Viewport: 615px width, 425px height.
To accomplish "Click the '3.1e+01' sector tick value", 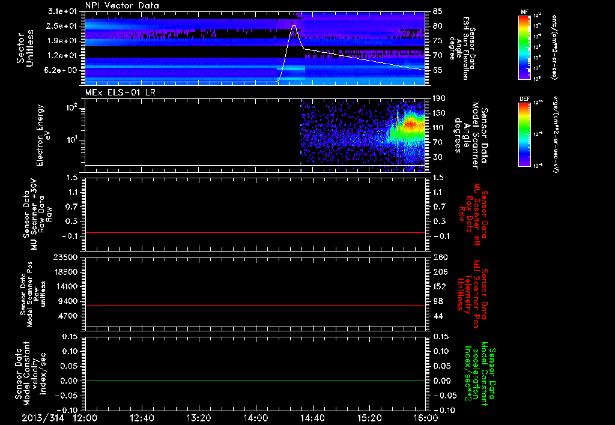I will 62,11.
